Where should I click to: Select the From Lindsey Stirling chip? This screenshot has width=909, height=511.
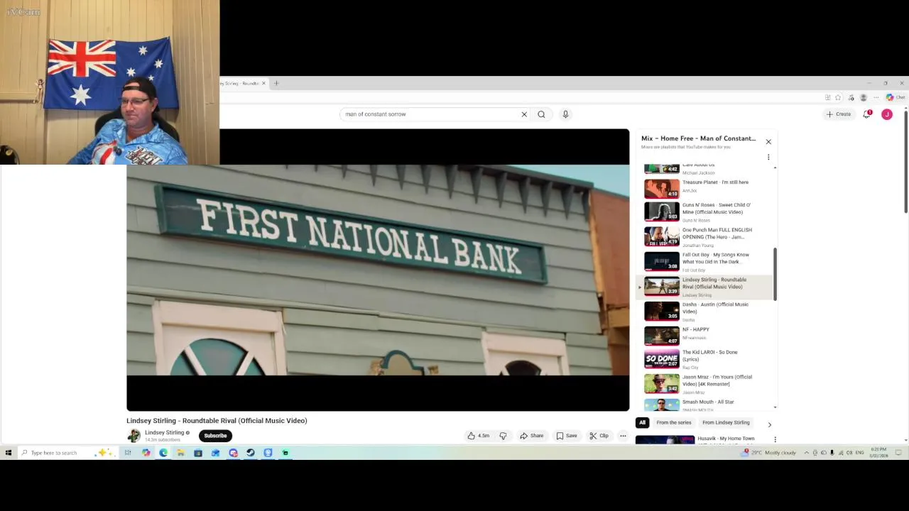point(726,423)
